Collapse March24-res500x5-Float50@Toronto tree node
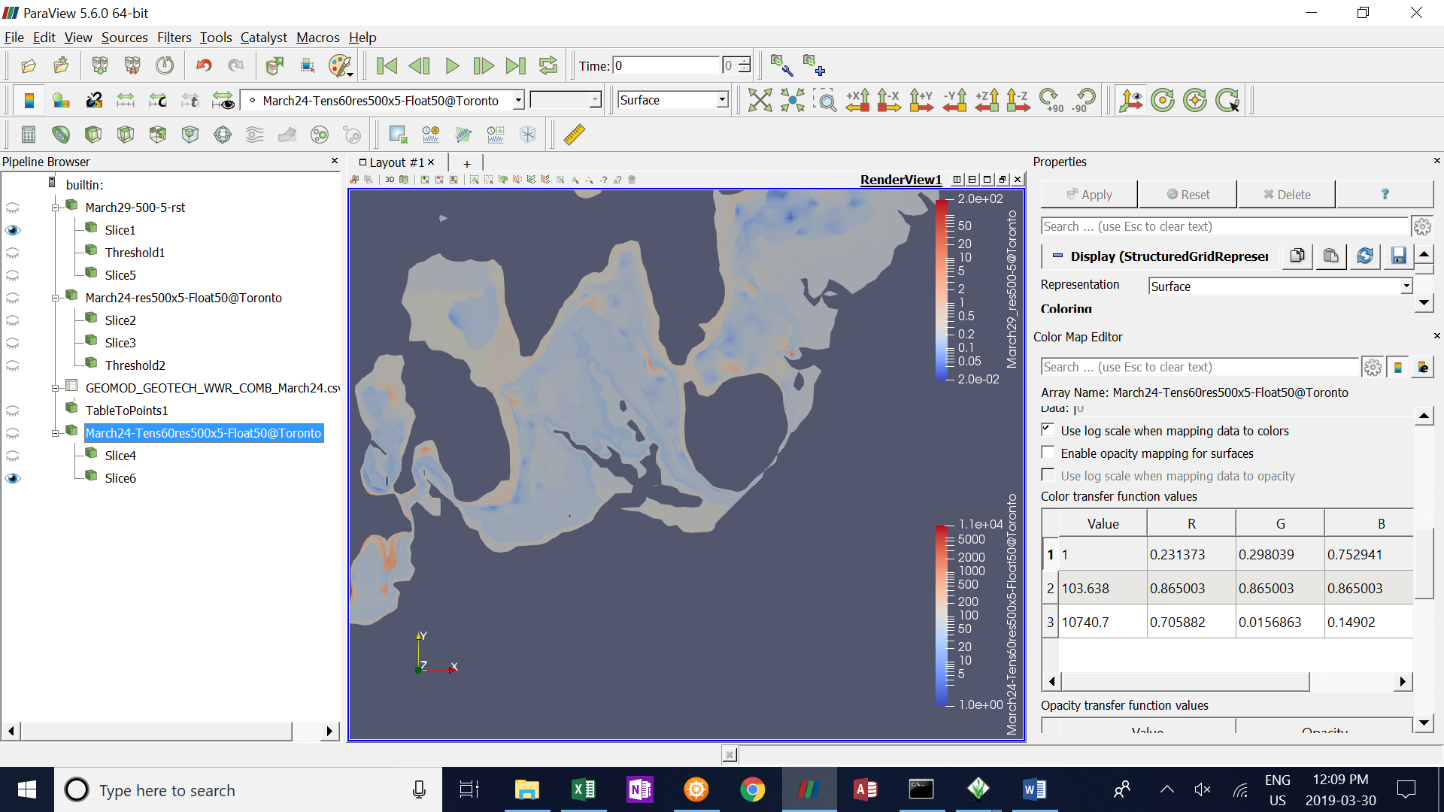 [x=55, y=298]
